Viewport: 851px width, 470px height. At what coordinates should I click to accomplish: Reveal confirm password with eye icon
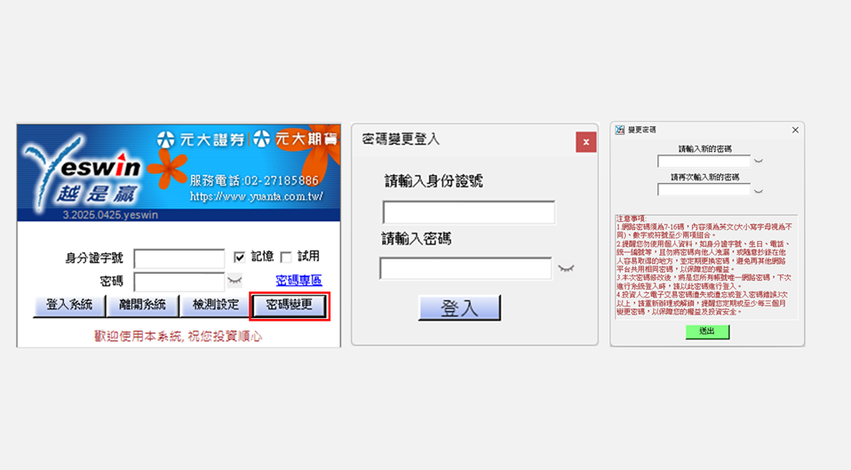[x=759, y=191]
